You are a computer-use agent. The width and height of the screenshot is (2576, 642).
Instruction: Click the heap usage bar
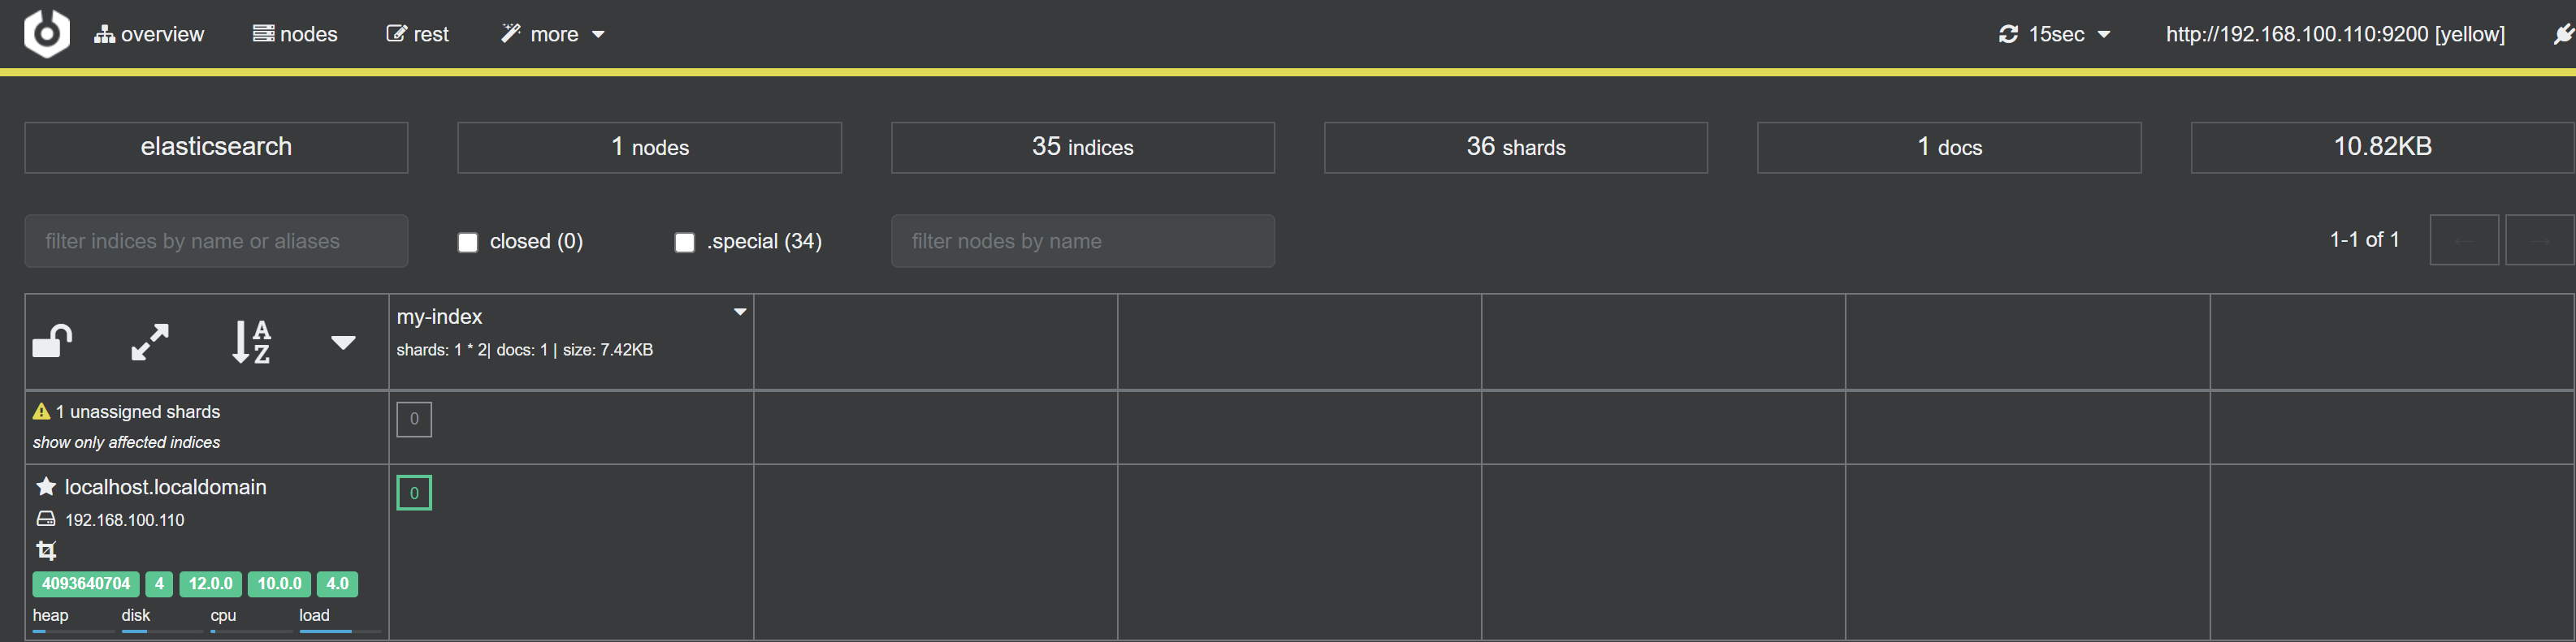tap(73, 631)
